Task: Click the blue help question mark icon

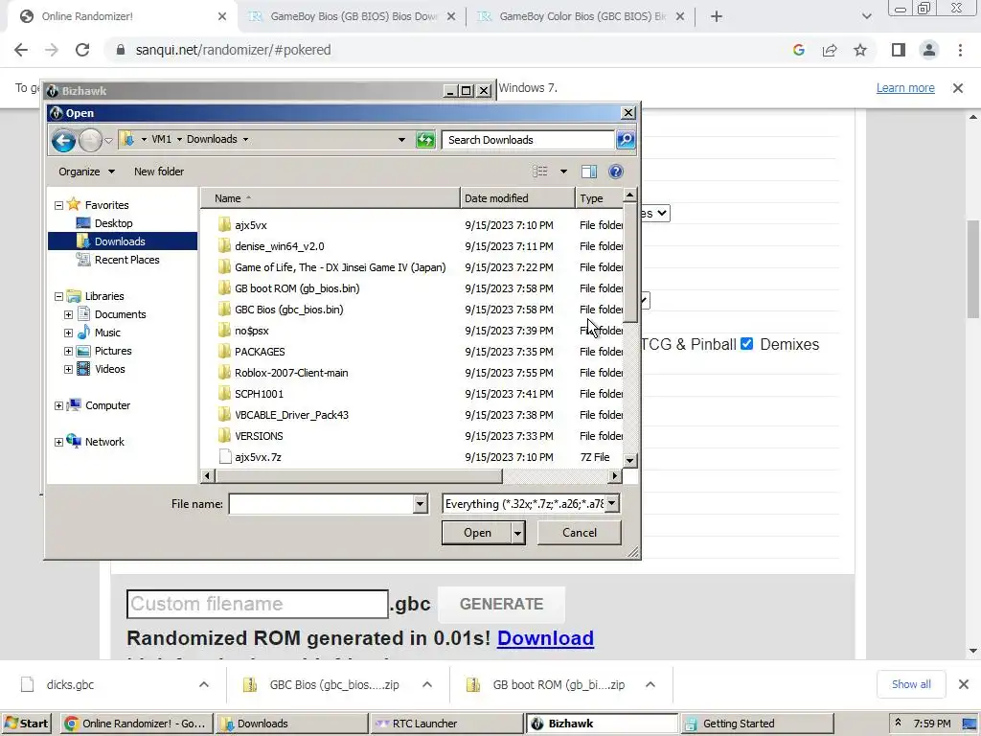Action: (616, 172)
